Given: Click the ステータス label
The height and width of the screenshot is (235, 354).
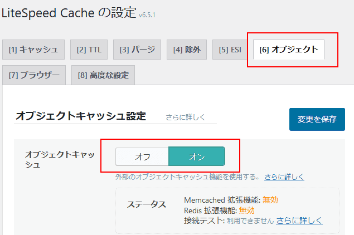Looking at the screenshot, I should pos(147,204).
